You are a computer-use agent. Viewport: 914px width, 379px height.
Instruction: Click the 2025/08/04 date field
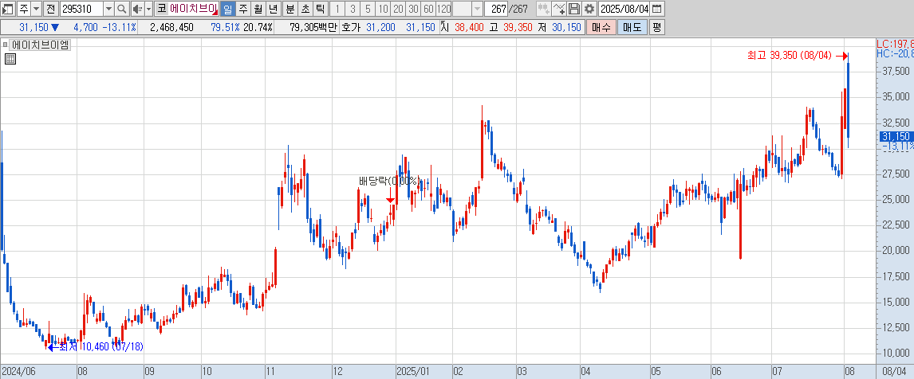click(x=624, y=9)
